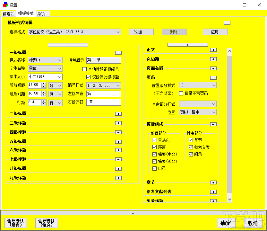Open the 字体名称 dropdown
Viewport: 267px width, 231px height.
click(45, 68)
